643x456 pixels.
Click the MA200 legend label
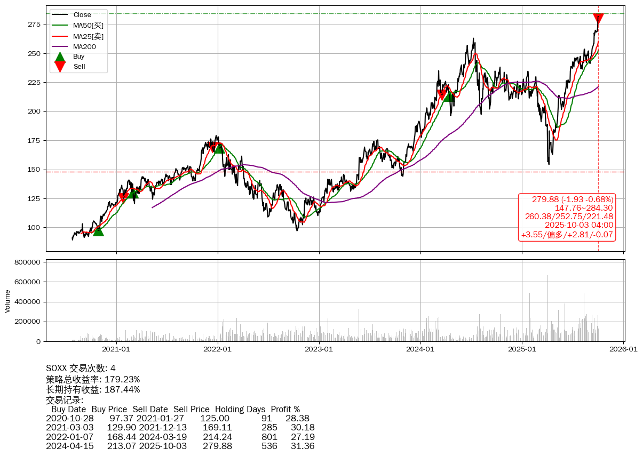coord(84,47)
